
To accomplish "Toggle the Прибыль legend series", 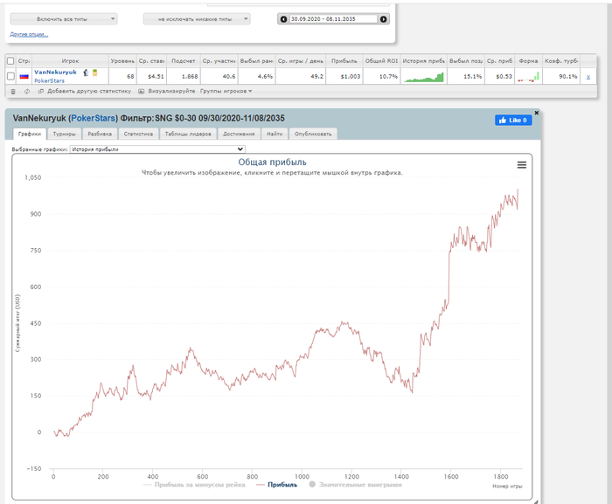I will point(277,485).
